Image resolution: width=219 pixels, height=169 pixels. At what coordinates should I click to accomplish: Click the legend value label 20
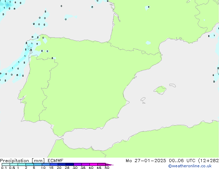point(59,168)
